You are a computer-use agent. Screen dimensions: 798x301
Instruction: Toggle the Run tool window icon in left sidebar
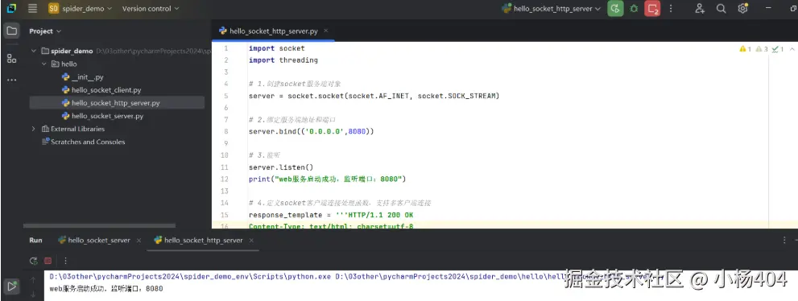click(11, 287)
